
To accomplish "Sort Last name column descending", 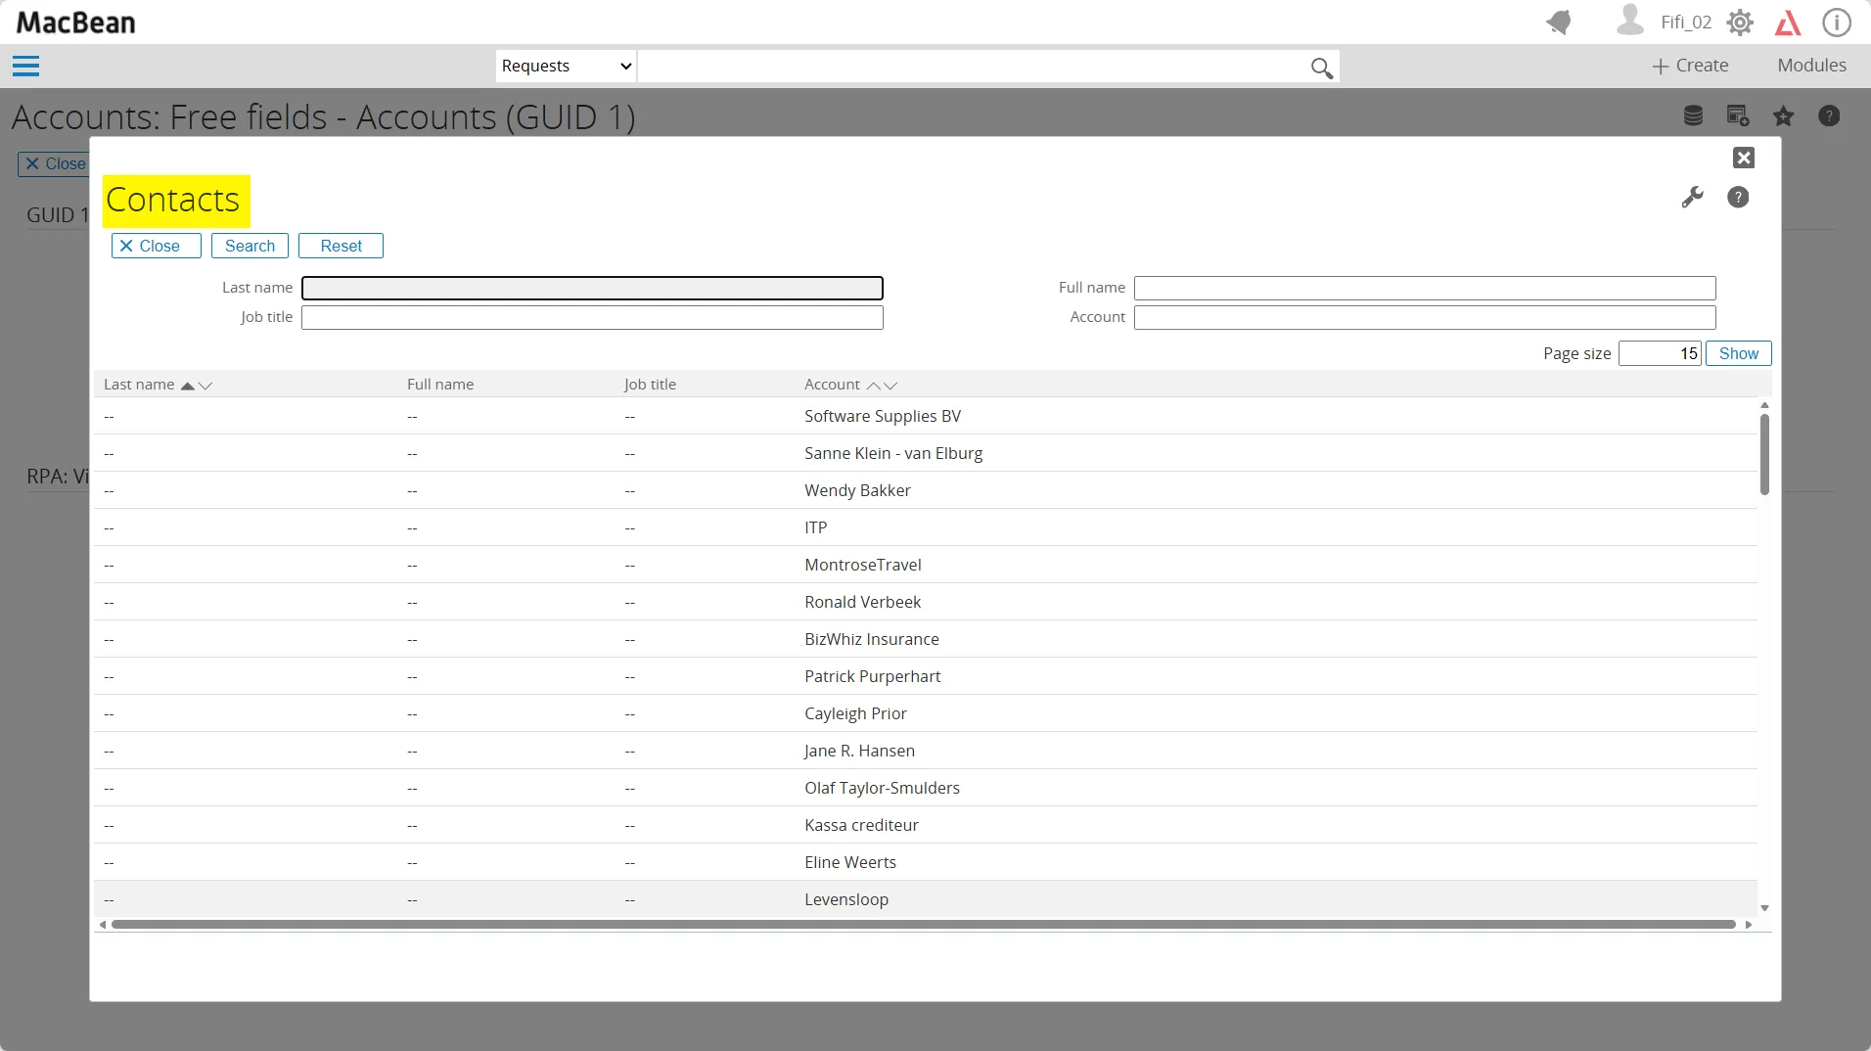I will (x=205, y=386).
